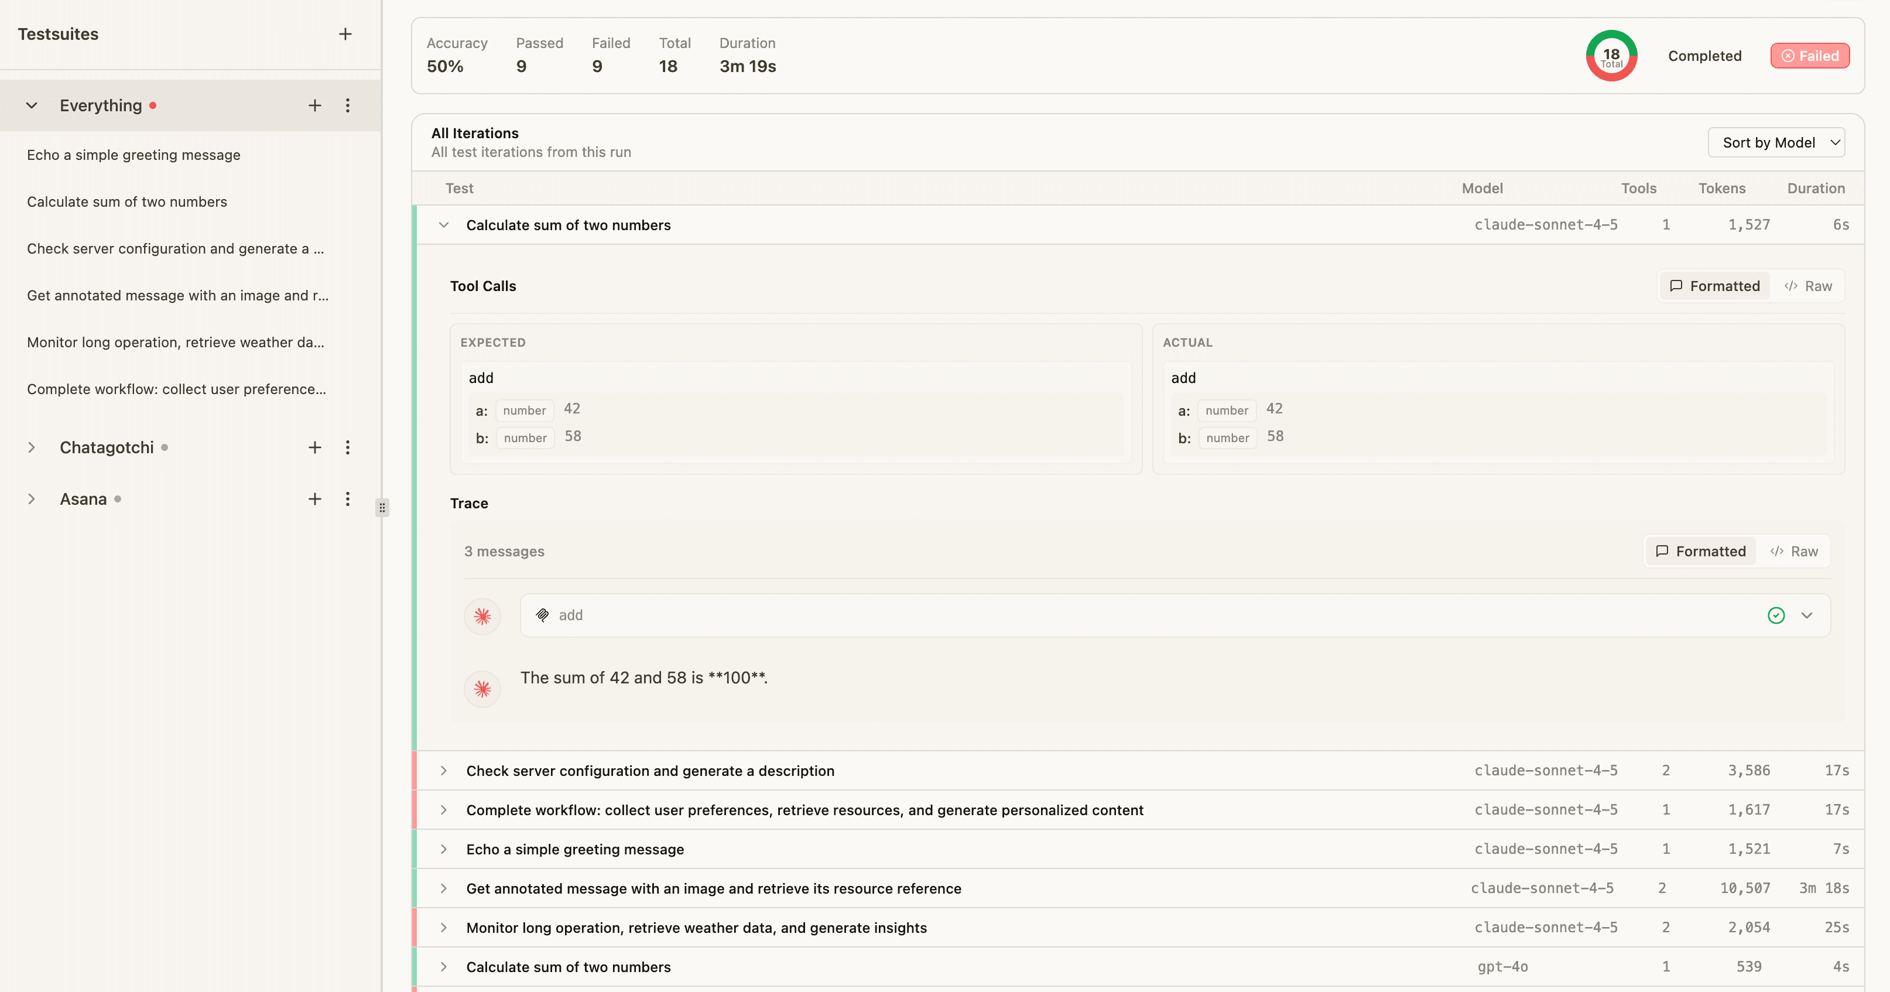Click plus icon next to Testsuites header

(x=345, y=34)
